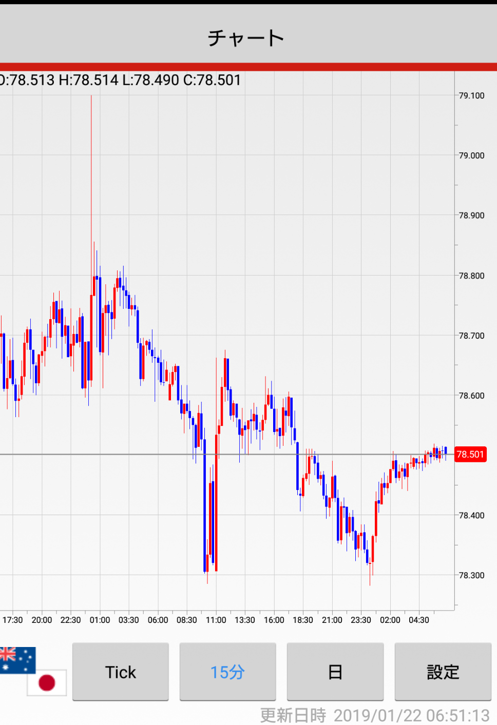This screenshot has height=725, width=497.
Task: Click the 79.000 price axis label
Action: (471, 155)
